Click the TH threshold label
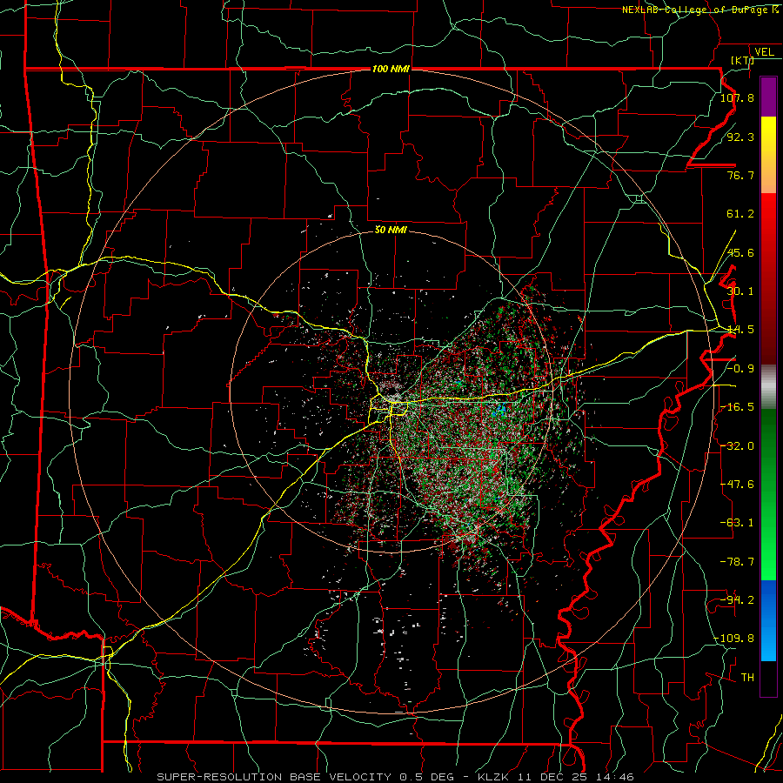 tap(747, 678)
